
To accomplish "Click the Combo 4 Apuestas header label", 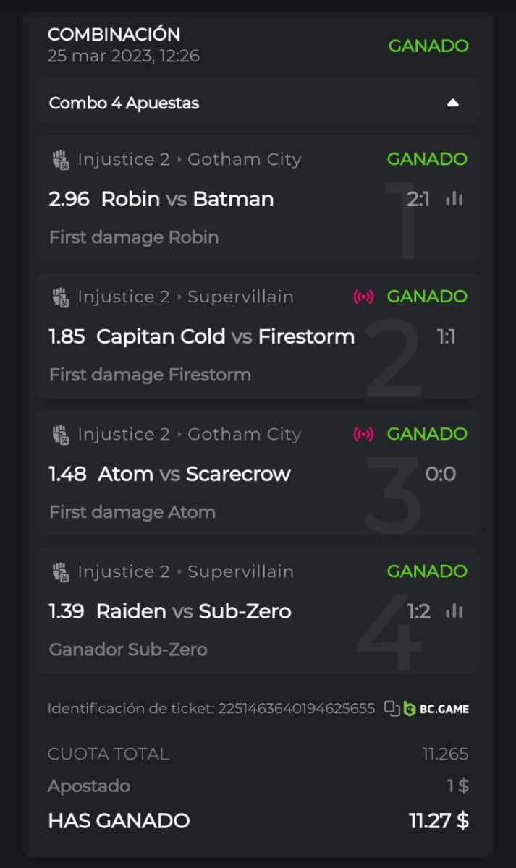I will (124, 103).
